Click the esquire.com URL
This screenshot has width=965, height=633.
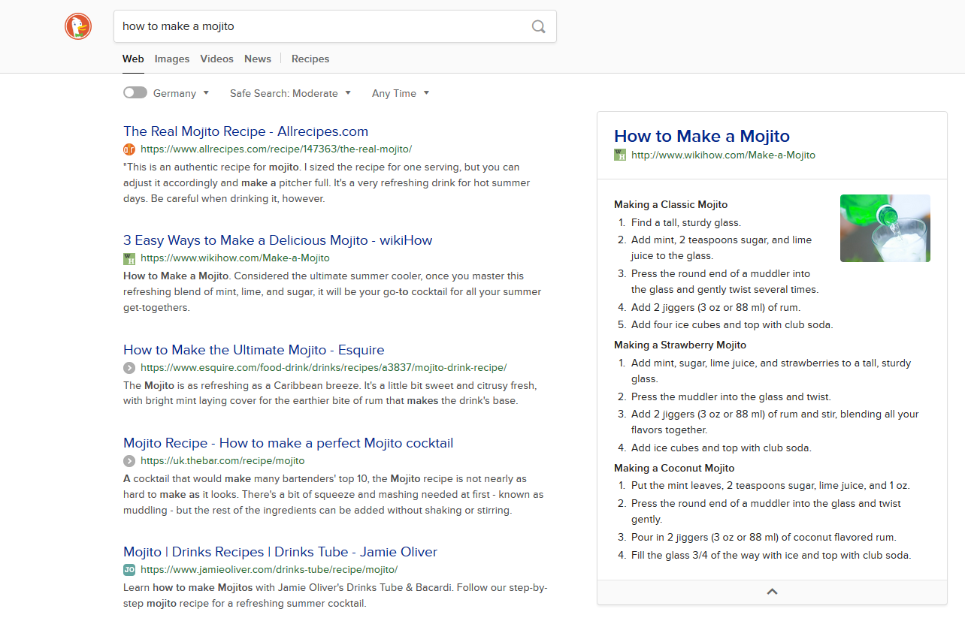(324, 367)
